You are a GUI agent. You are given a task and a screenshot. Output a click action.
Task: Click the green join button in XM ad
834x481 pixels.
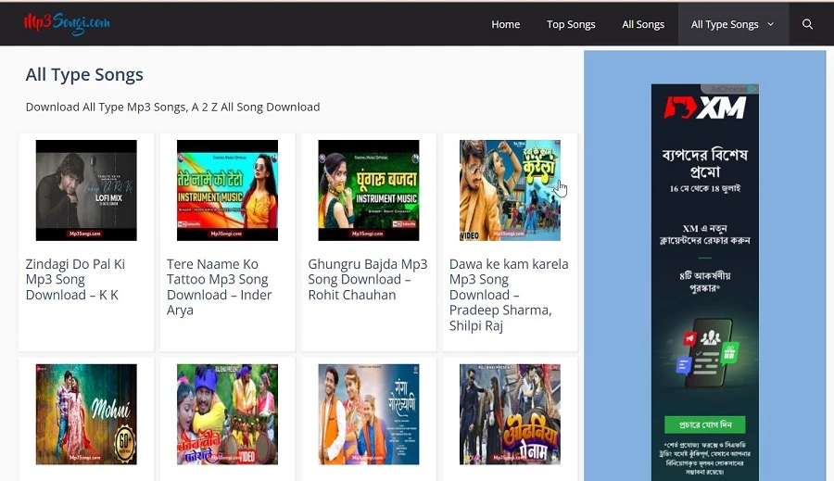[705, 424]
